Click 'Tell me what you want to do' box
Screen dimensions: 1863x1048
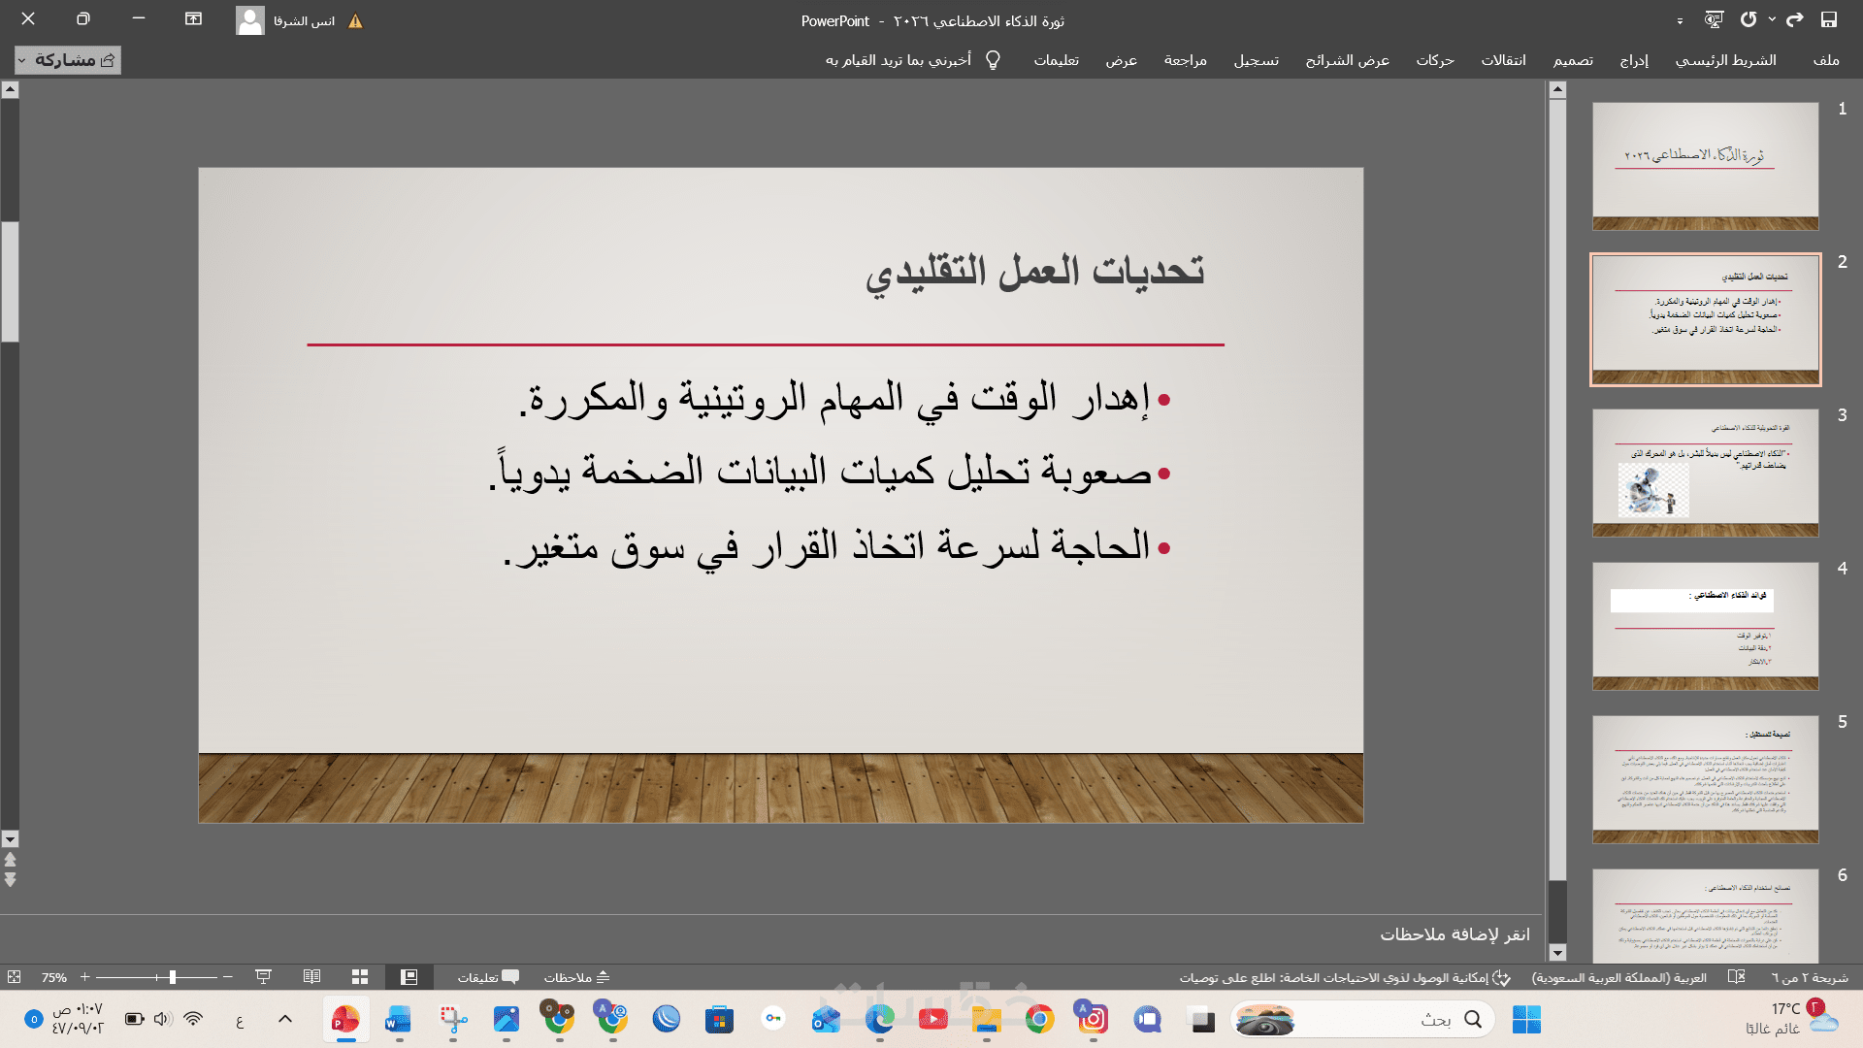tap(898, 60)
